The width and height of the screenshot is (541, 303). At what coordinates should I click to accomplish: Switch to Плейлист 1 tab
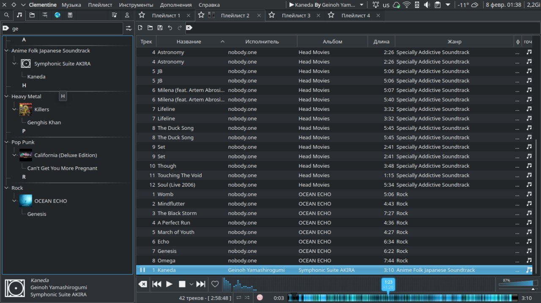point(166,16)
